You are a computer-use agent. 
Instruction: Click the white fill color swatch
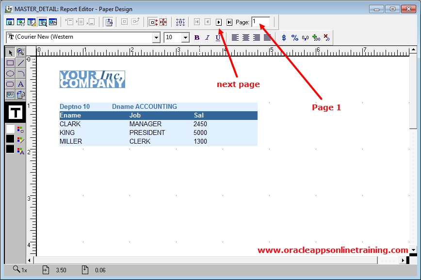pyautogui.click(x=10, y=129)
